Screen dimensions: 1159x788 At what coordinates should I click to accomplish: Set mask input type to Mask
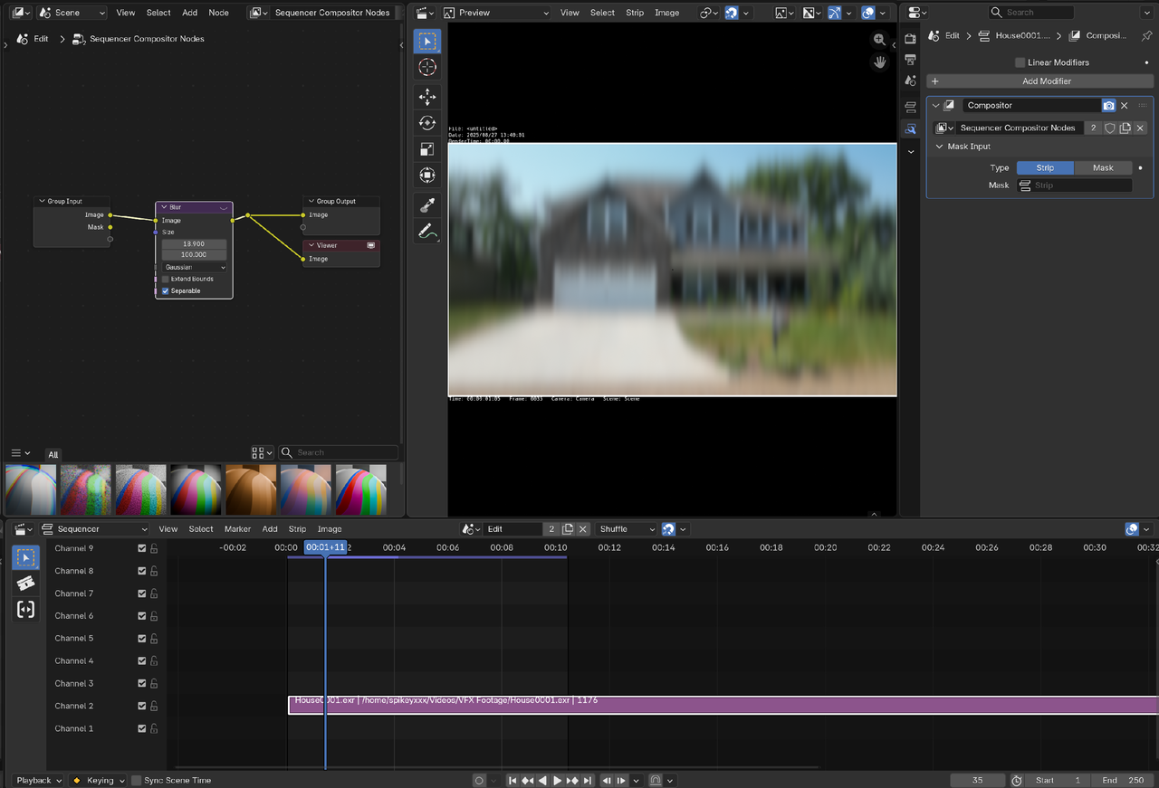[x=1102, y=167]
